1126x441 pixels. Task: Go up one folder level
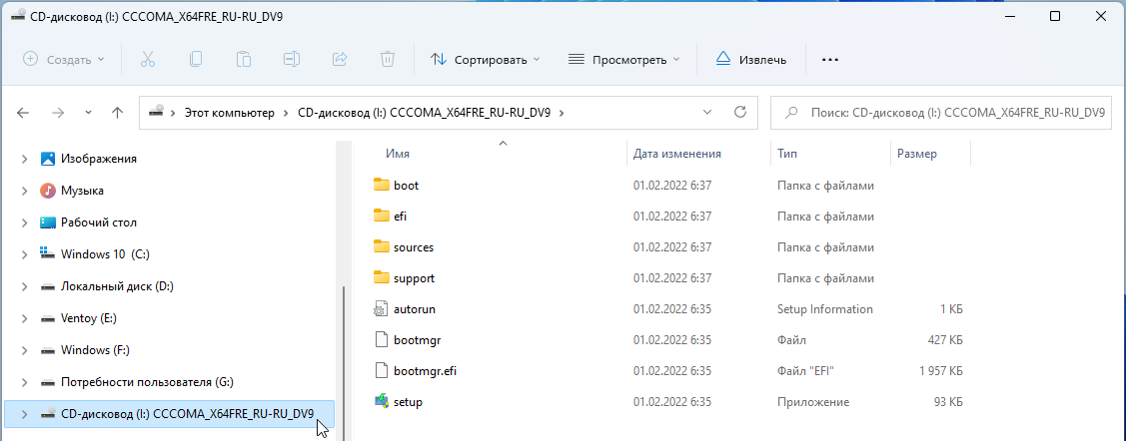(x=118, y=113)
